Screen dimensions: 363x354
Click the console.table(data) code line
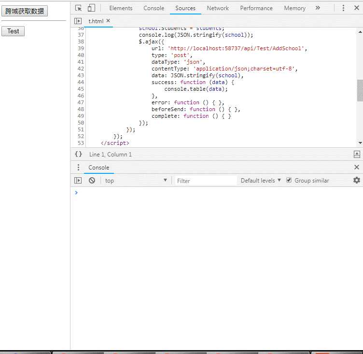pyautogui.click(x=196, y=89)
